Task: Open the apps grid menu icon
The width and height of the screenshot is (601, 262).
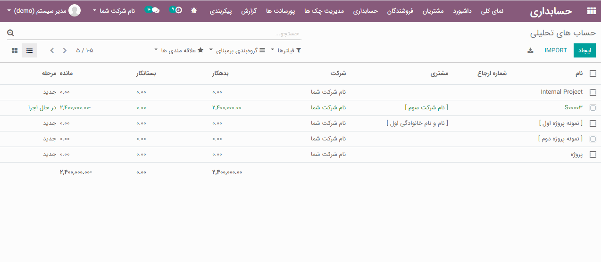Action: click(591, 11)
